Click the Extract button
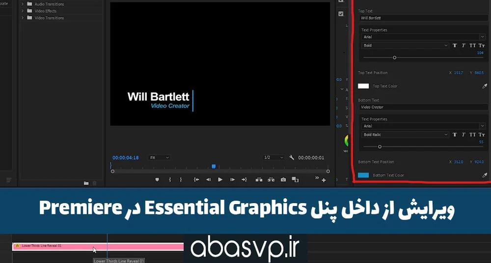Screen dimensions: 491x263 point(271,180)
